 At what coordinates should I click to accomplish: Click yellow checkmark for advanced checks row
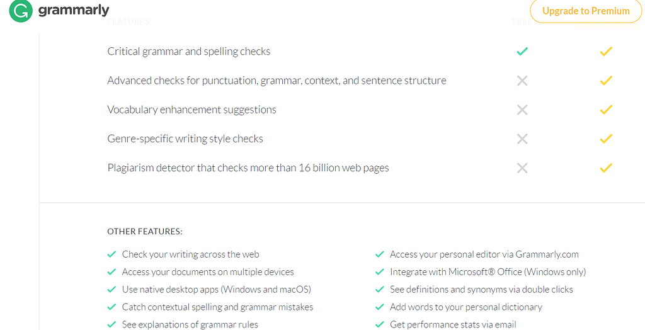coord(606,81)
